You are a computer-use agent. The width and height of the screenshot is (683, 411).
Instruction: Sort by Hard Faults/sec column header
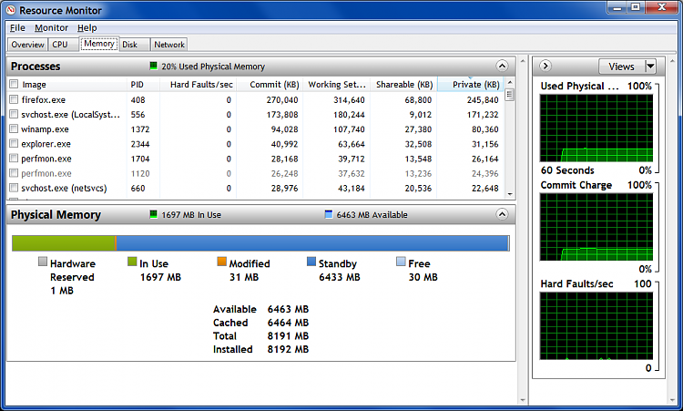(199, 85)
